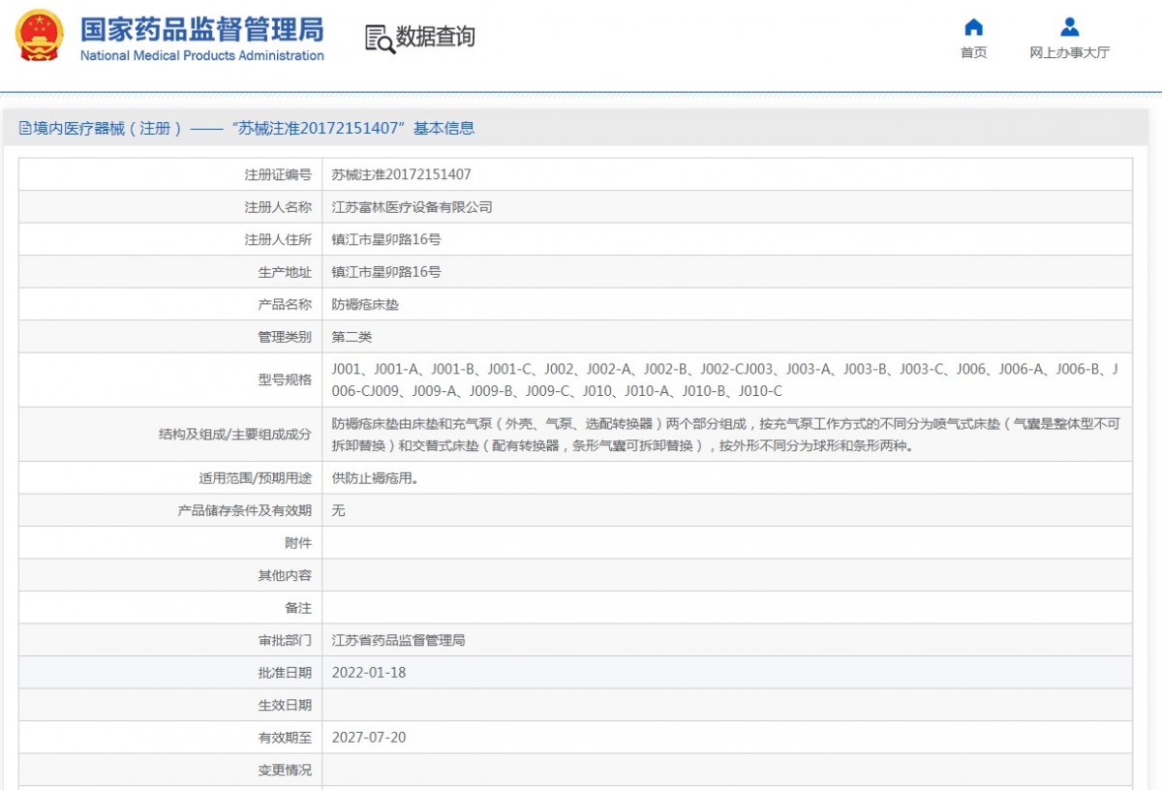This screenshot has height=790, width=1162.
Task: Select storage condition value 无
Action: pyautogui.click(x=338, y=510)
